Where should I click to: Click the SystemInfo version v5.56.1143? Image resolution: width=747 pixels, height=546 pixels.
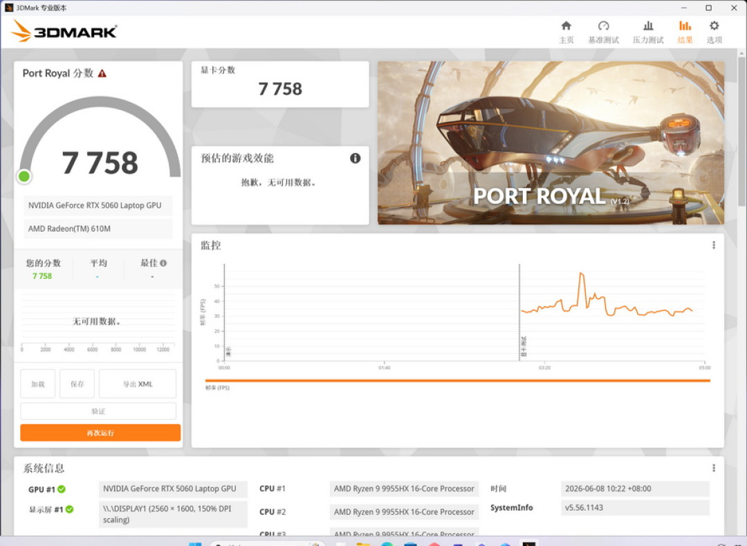pyautogui.click(x=635, y=508)
